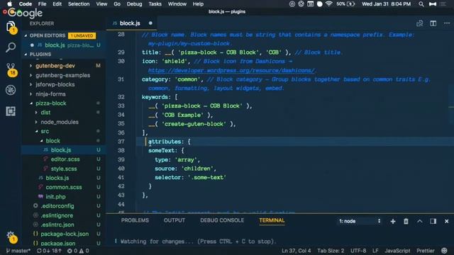Switch to the Problems panel tab

pyautogui.click(x=135, y=220)
